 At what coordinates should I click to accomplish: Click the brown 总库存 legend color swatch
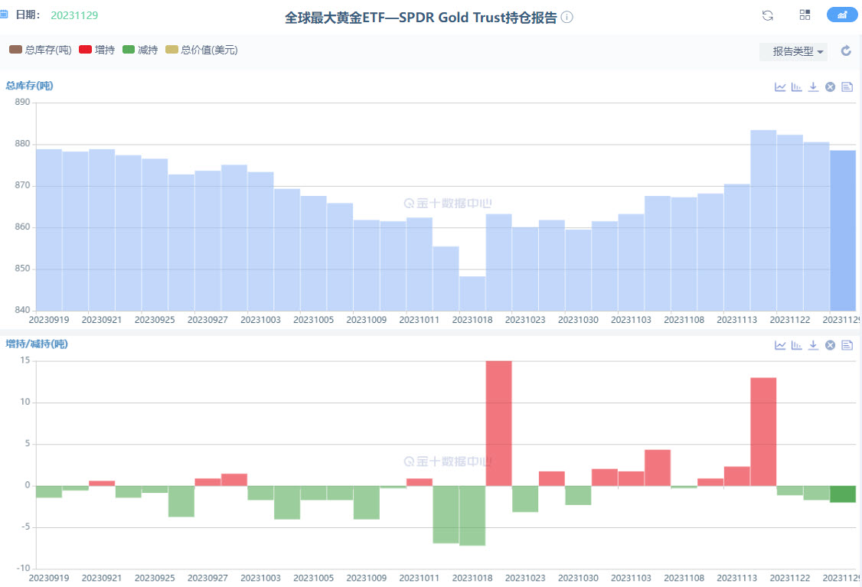15,50
